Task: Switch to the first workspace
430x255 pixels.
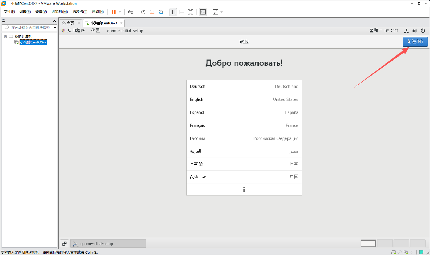Action: pyautogui.click(x=368, y=243)
